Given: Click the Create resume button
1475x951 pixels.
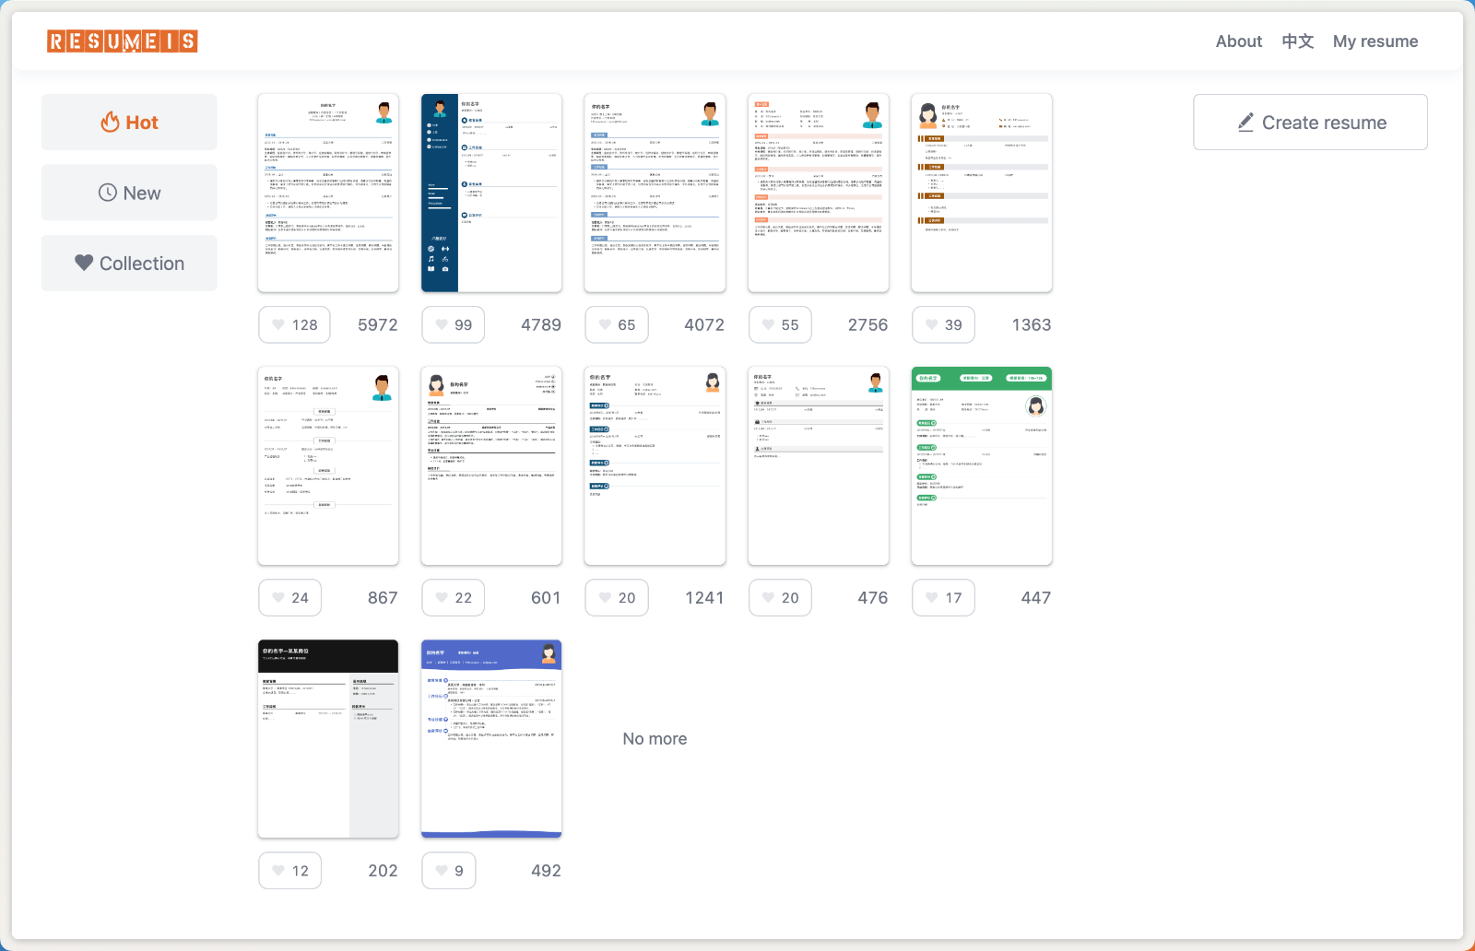Looking at the screenshot, I should point(1310,123).
